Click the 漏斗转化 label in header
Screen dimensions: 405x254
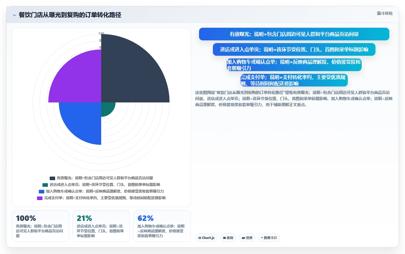coord(385,14)
